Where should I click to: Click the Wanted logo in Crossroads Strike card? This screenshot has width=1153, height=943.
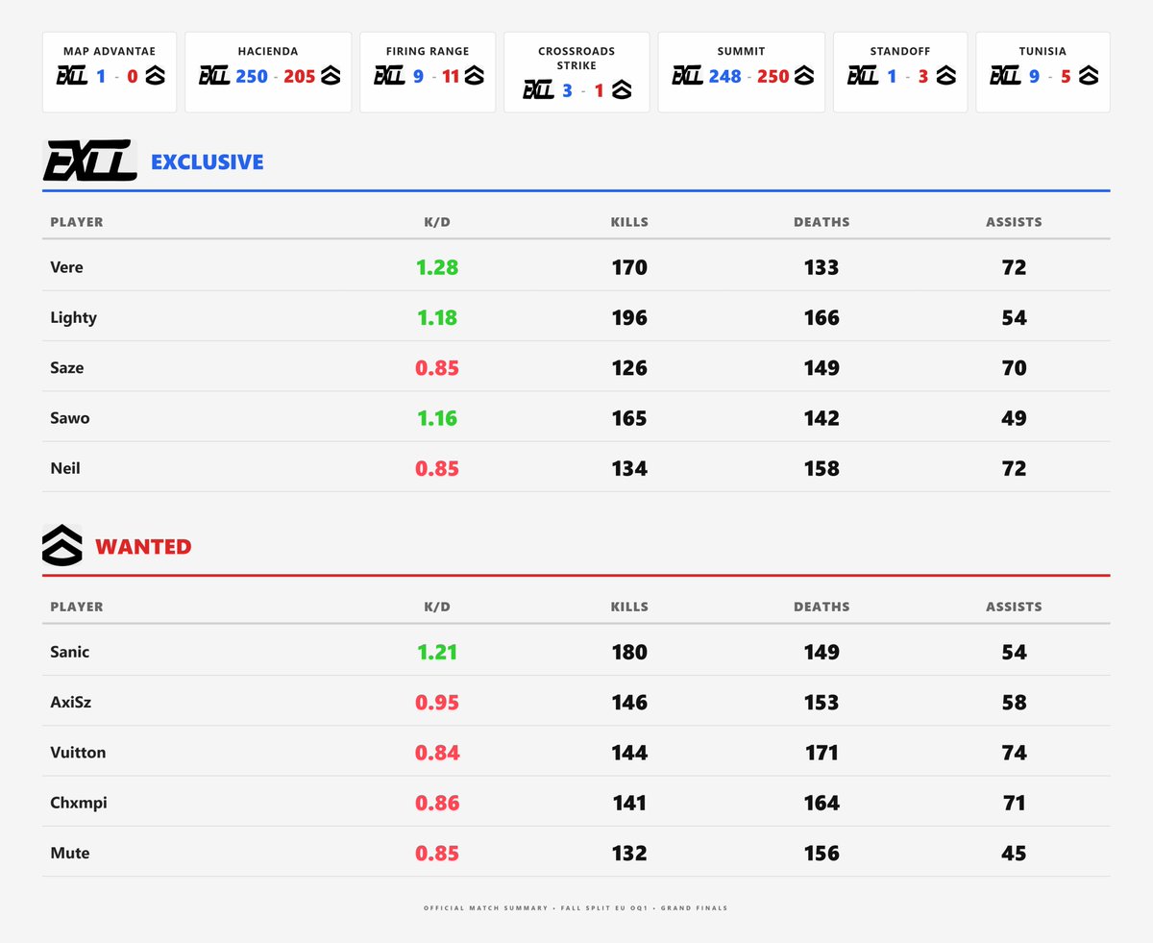point(622,90)
